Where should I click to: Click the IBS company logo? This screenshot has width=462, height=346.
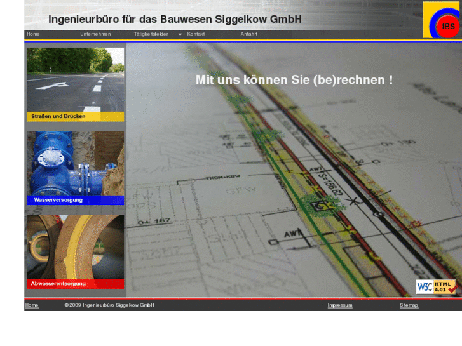(x=441, y=20)
